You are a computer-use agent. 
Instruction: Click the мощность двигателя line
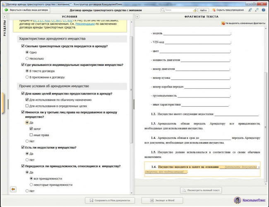tap(191, 60)
